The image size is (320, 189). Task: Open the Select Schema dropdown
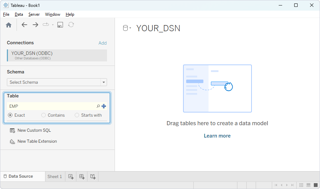57,82
